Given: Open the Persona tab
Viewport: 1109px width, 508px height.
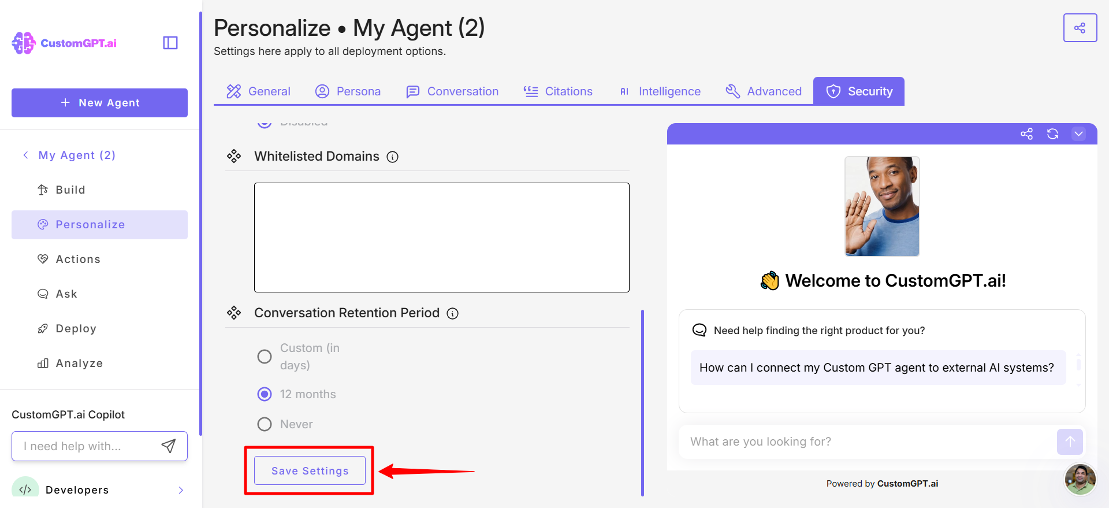Looking at the screenshot, I should [348, 91].
